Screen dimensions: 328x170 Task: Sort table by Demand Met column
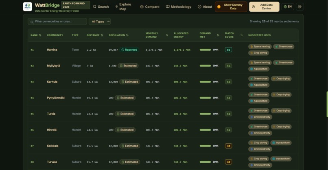pyautogui.click(x=210, y=35)
